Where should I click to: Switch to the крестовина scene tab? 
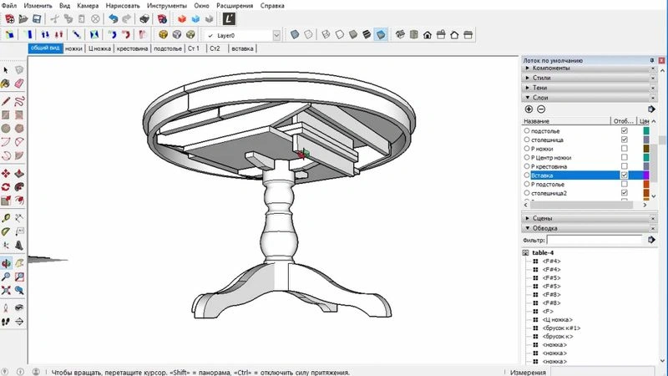pyautogui.click(x=132, y=48)
